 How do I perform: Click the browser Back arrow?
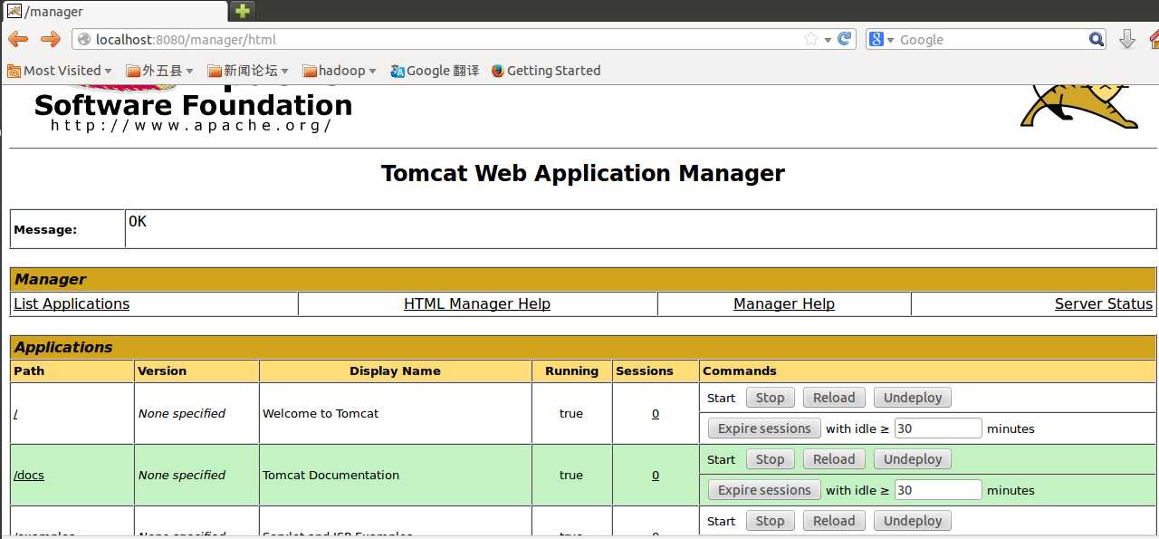pos(18,39)
